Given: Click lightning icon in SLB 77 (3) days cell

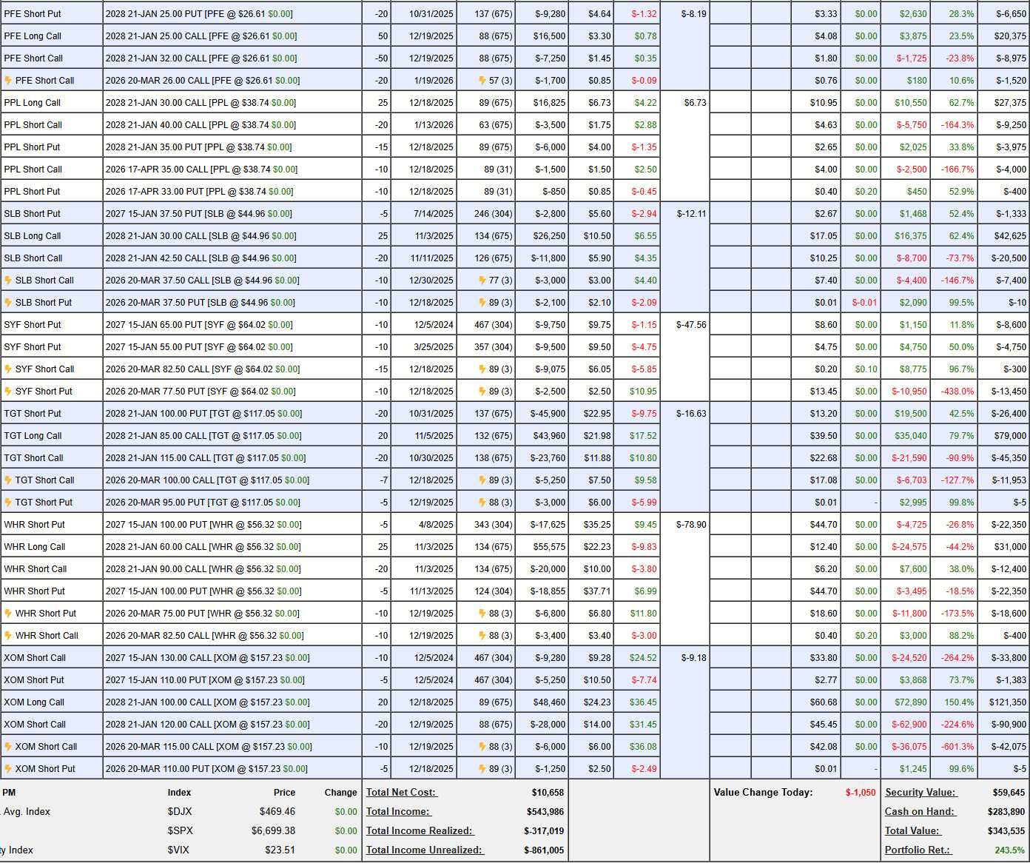Looking at the screenshot, I should [482, 281].
